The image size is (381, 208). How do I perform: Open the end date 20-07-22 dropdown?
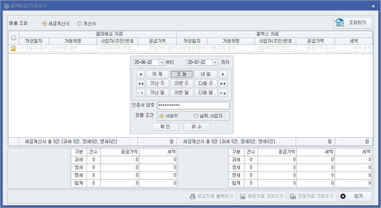click(215, 62)
